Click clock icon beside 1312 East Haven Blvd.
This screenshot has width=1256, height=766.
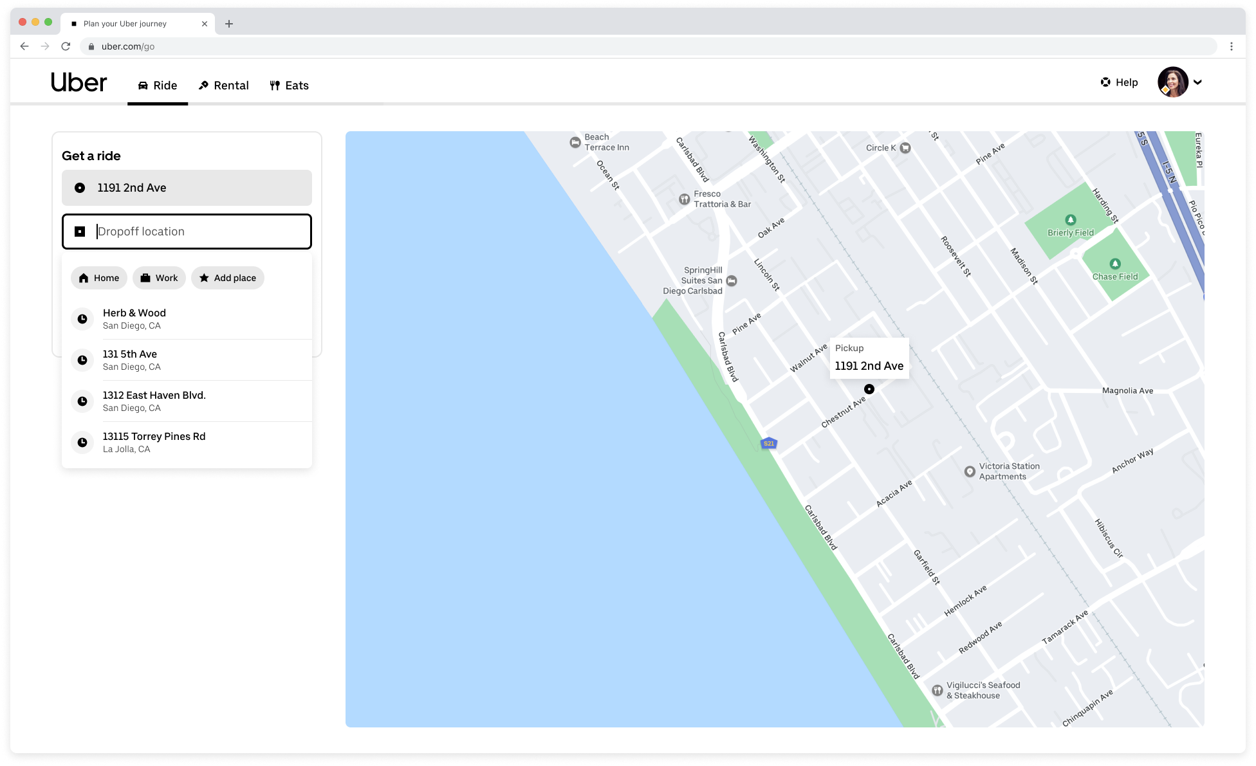pyautogui.click(x=82, y=401)
